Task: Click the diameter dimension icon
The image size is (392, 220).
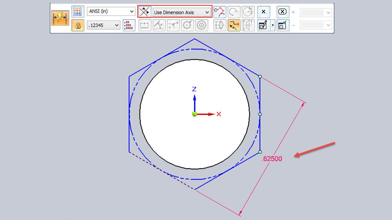Action: click(187, 25)
